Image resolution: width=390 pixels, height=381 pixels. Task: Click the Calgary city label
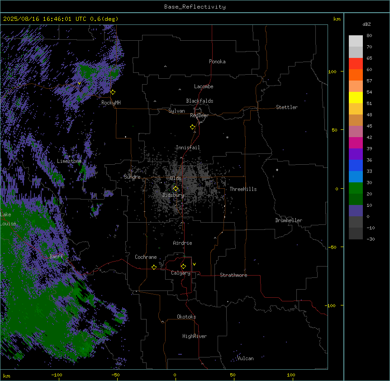coord(181,273)
